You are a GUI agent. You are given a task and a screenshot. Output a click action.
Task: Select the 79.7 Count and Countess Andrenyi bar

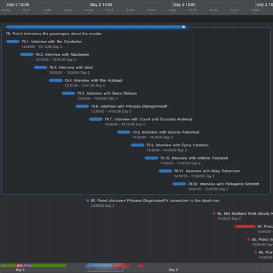[96, 119]
